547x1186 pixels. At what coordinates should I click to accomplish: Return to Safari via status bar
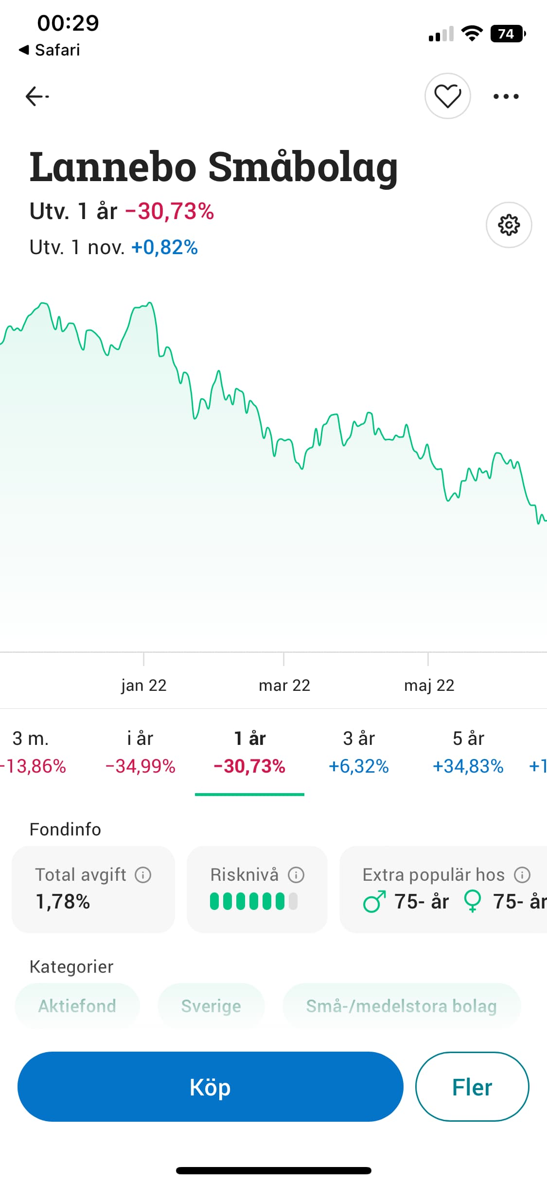tap(50, 50)
